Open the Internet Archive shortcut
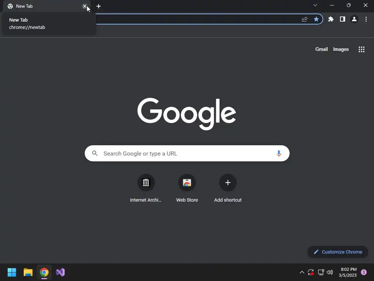The width and height of the screenshot is (374, 281). point(146,188)
